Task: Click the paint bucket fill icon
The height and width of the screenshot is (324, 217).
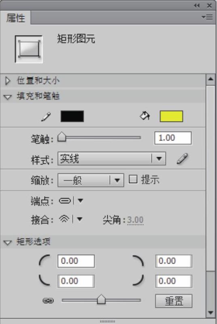Action: click(x=145, y=116)
